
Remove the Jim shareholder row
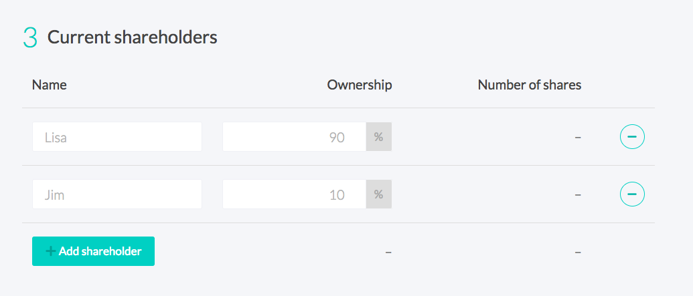point(632,194)
